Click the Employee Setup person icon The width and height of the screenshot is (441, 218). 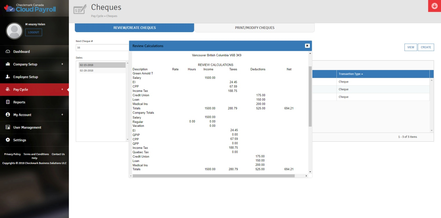[x=8, y=77]
